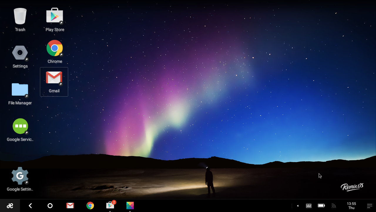Open the Remix OS start menu
The image size is (376, 212).
point(10,206)
